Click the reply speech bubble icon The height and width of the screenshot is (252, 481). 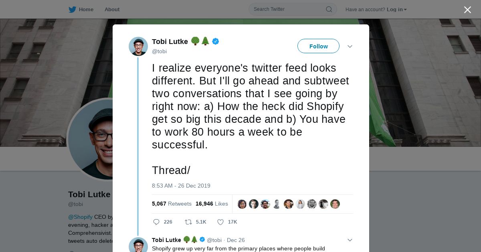(156, 222)
